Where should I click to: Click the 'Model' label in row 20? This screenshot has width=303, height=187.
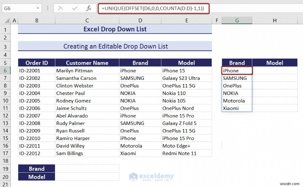(x=37, y=177)
